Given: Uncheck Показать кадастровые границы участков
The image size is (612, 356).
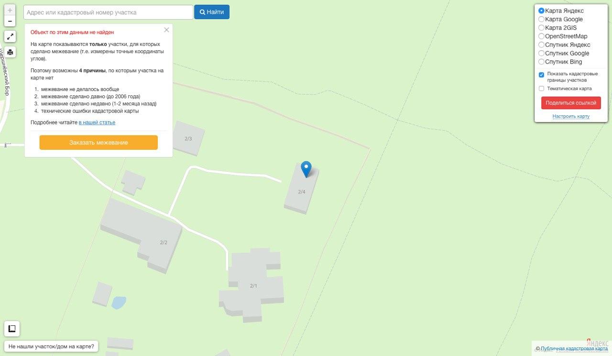Looking at the screenshot, I should (x=541, y=75).
